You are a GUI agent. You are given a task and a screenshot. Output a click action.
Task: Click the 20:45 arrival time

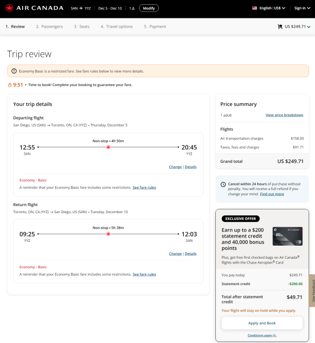pos(189,147)
